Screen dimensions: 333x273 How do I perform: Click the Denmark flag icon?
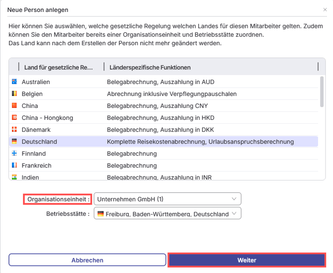point(14,129)
